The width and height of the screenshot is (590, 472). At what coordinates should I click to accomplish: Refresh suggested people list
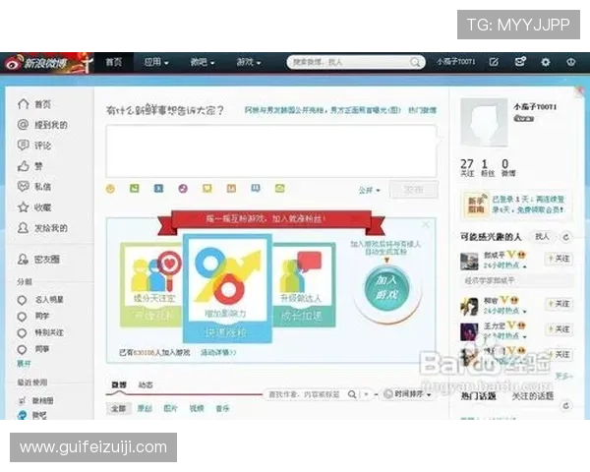point(565,237)
